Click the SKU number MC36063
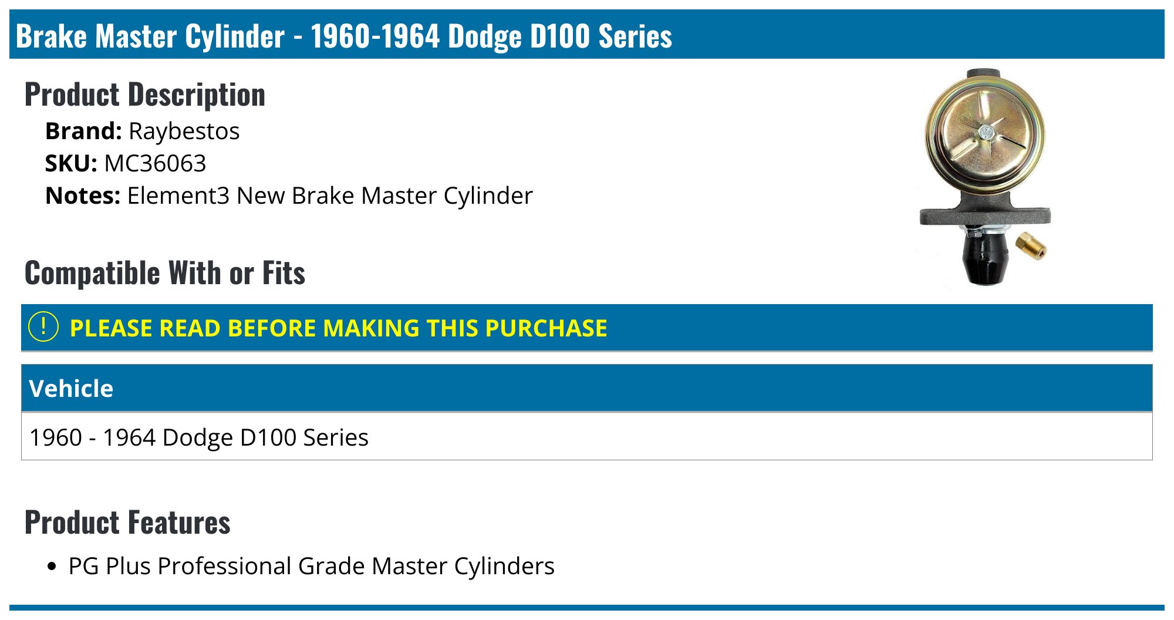The width and height of the screenshot is (1174, 620). pyautogui.click(x=155, y=164)
